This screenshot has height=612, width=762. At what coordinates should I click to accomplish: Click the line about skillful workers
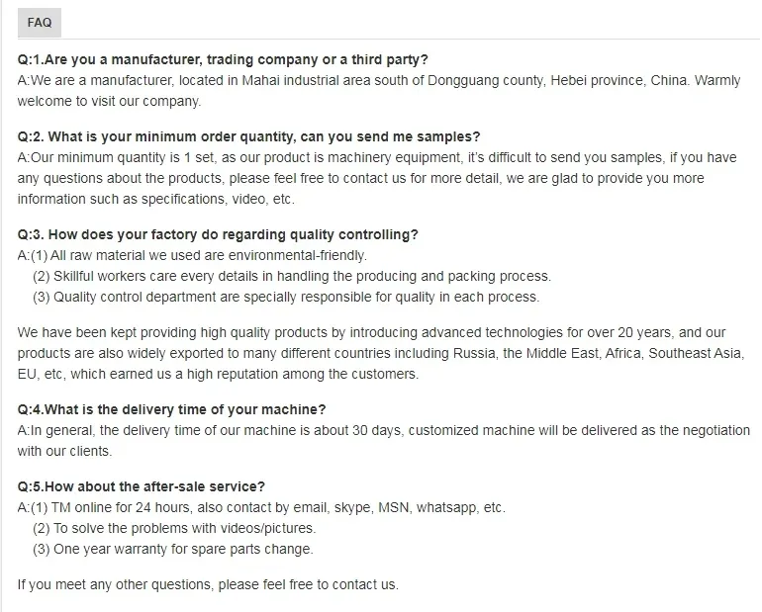point(292,276)
